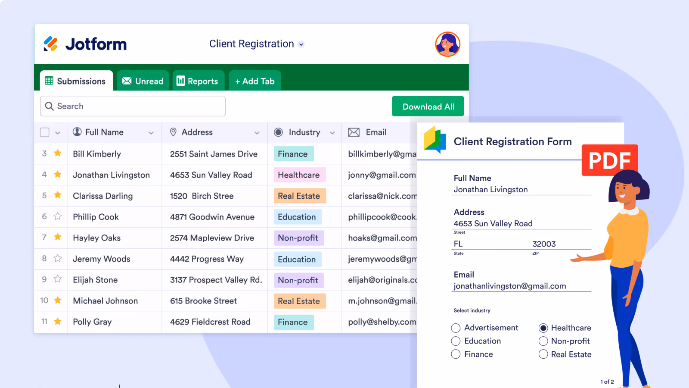689x388 pixels.
Task: Open the Client Registration title dropdown
Action: [301, 44]
